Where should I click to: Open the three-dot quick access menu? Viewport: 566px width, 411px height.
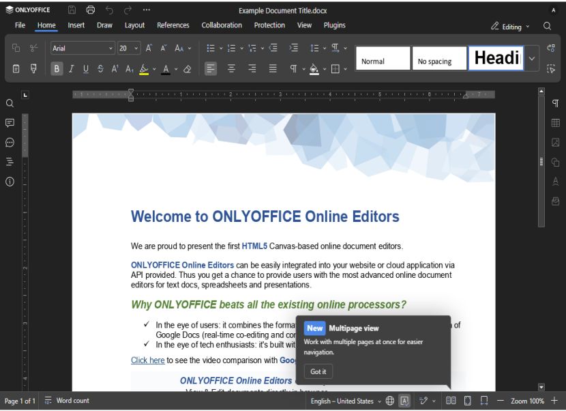(146, 10)
